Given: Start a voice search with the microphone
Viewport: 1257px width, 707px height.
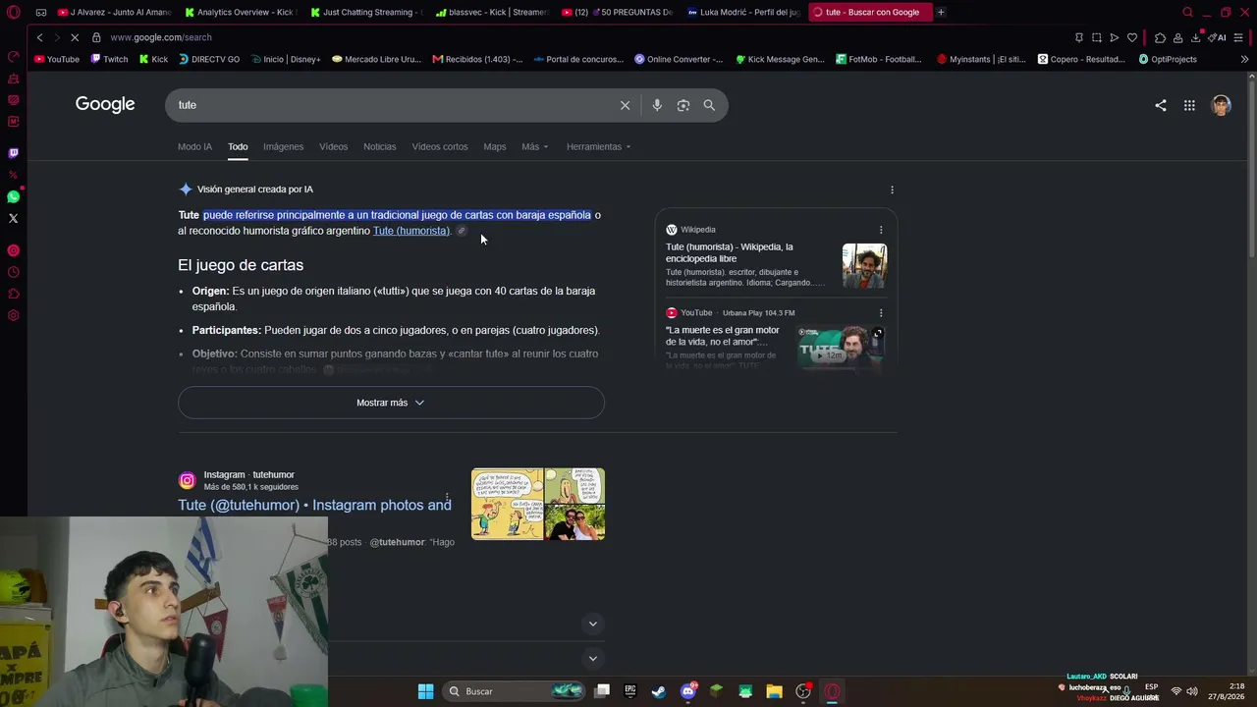Looking at the screenshot, I should tap(657, 105).
